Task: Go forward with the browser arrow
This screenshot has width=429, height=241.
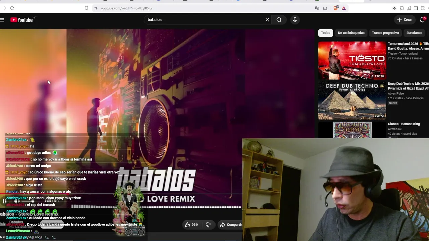Action: pyautogui.click(x=5, y=8)
